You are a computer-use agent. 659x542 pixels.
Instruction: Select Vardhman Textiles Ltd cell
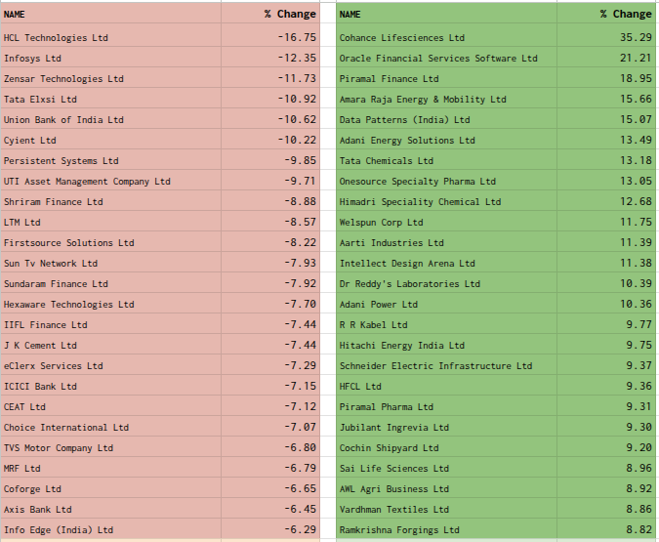tap(447, 509)
